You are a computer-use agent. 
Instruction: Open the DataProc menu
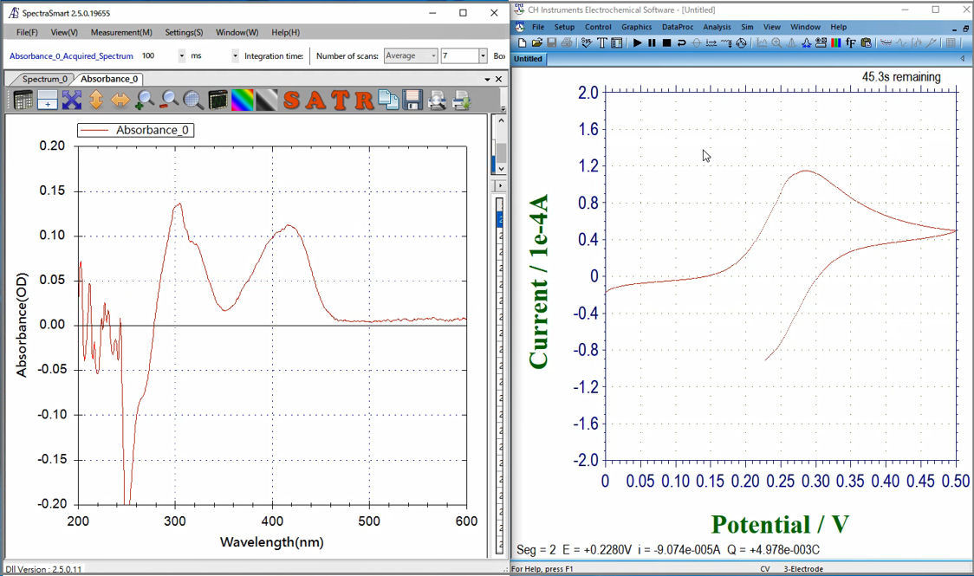[x=678, y=27]
